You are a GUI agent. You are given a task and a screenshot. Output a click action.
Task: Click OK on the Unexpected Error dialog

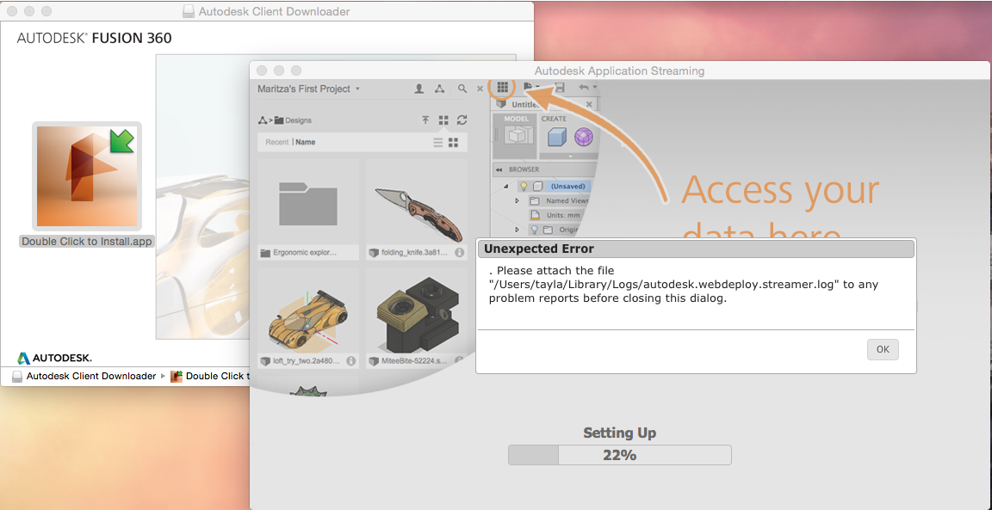click(x=882, y=349)
